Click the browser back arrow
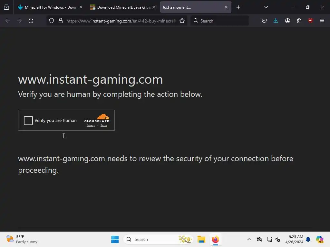Screen dimensions: 330x247 point(8,21)
